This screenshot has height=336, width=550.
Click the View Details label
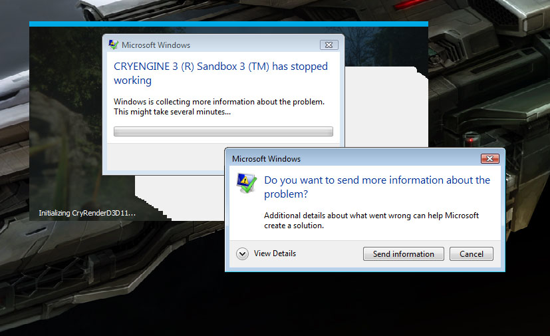click(x=275, y=253)
